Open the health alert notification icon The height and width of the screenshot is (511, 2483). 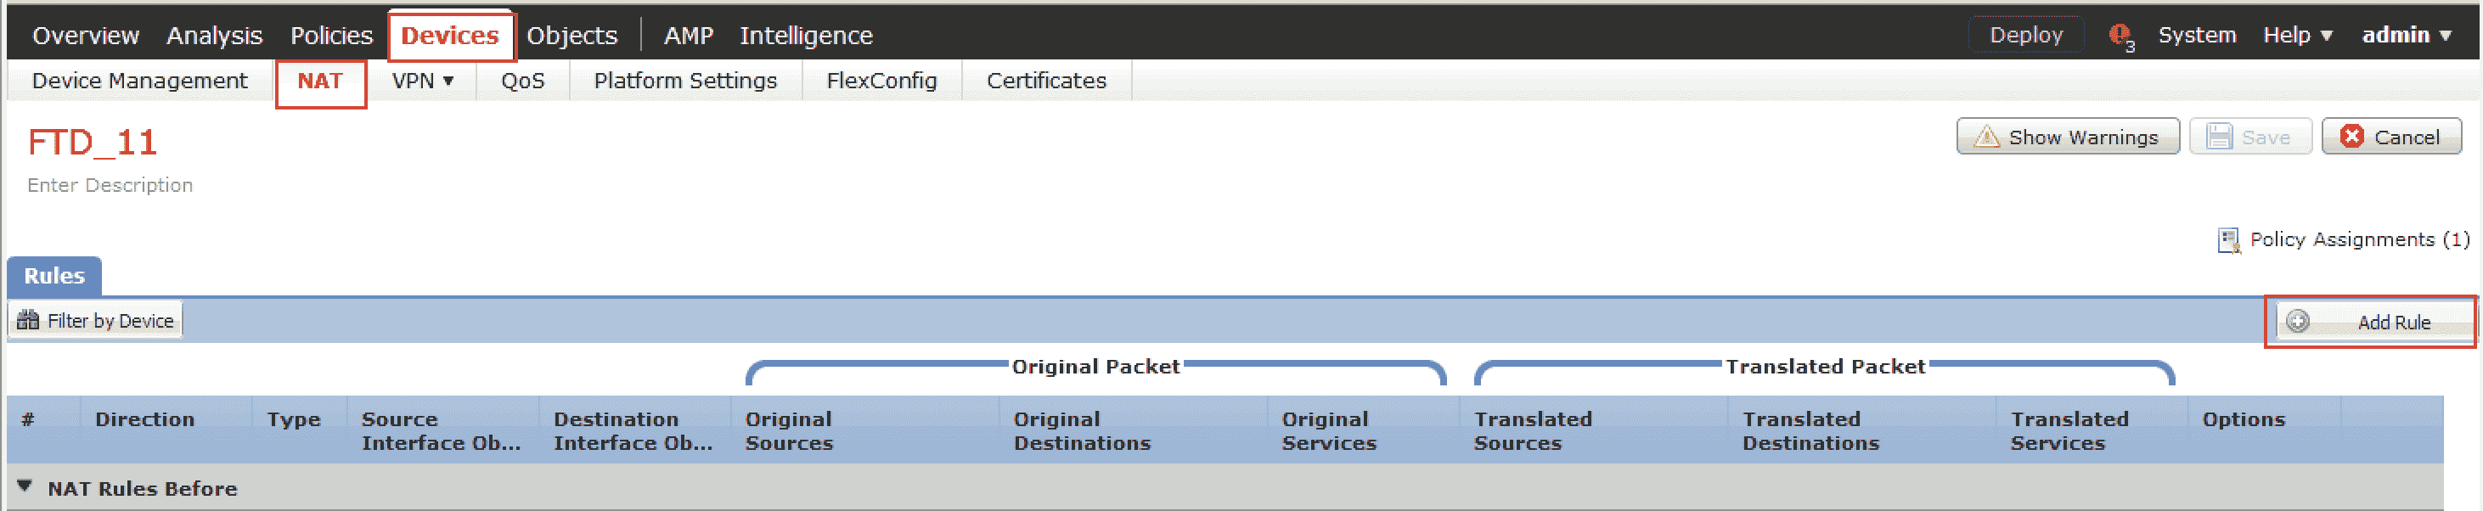point(2120,36)
